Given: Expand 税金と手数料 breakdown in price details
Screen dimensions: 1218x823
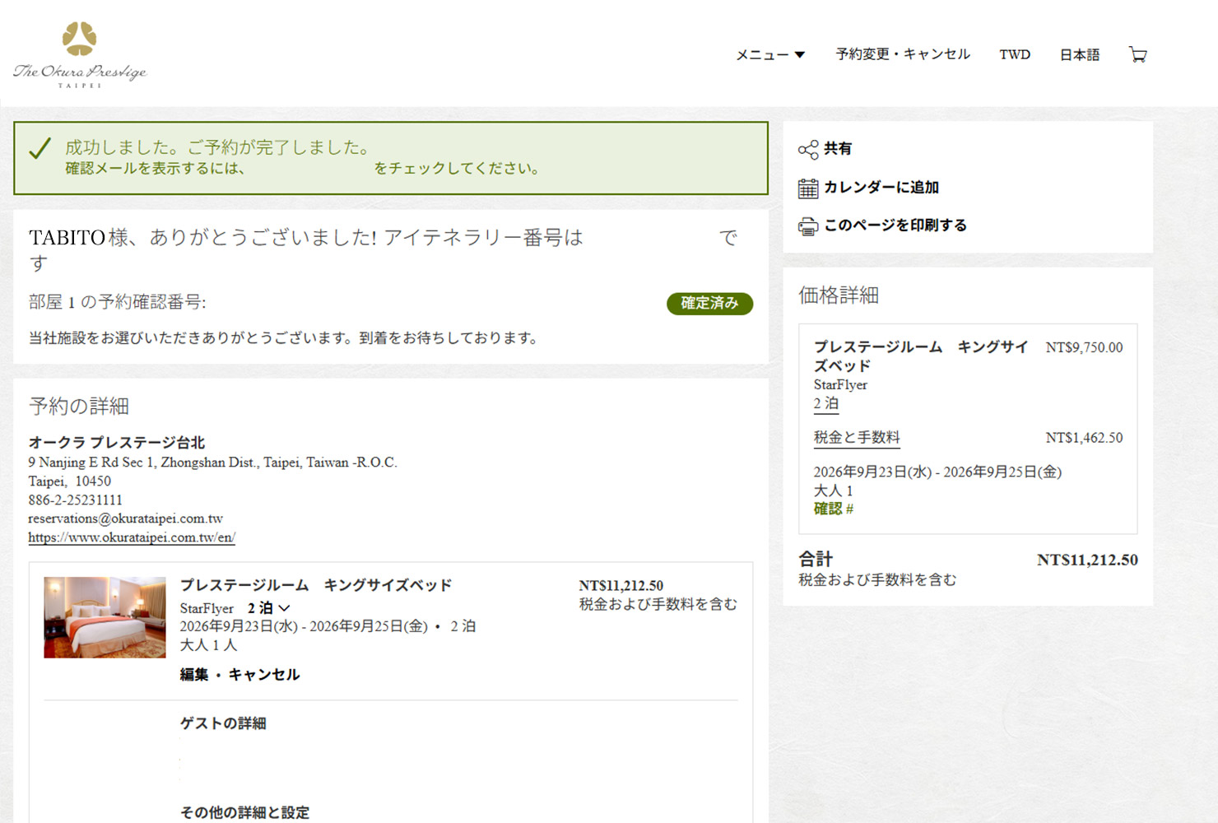Looking at the screenshot, I should point(857,438).
